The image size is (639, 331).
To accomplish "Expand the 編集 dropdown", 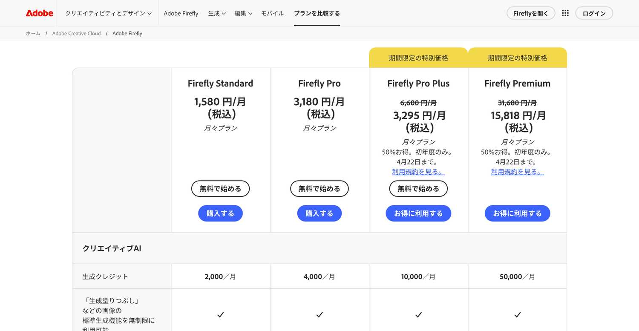I will pos(243,13).
